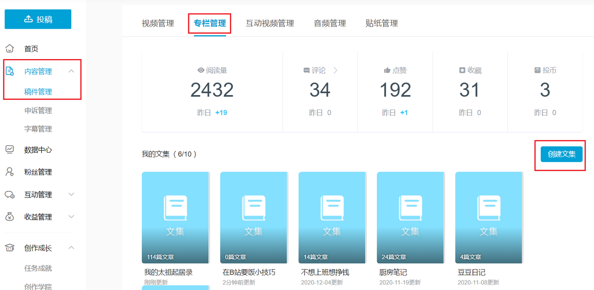Open 申诉管理 in the sidebar

click(38, 110)
